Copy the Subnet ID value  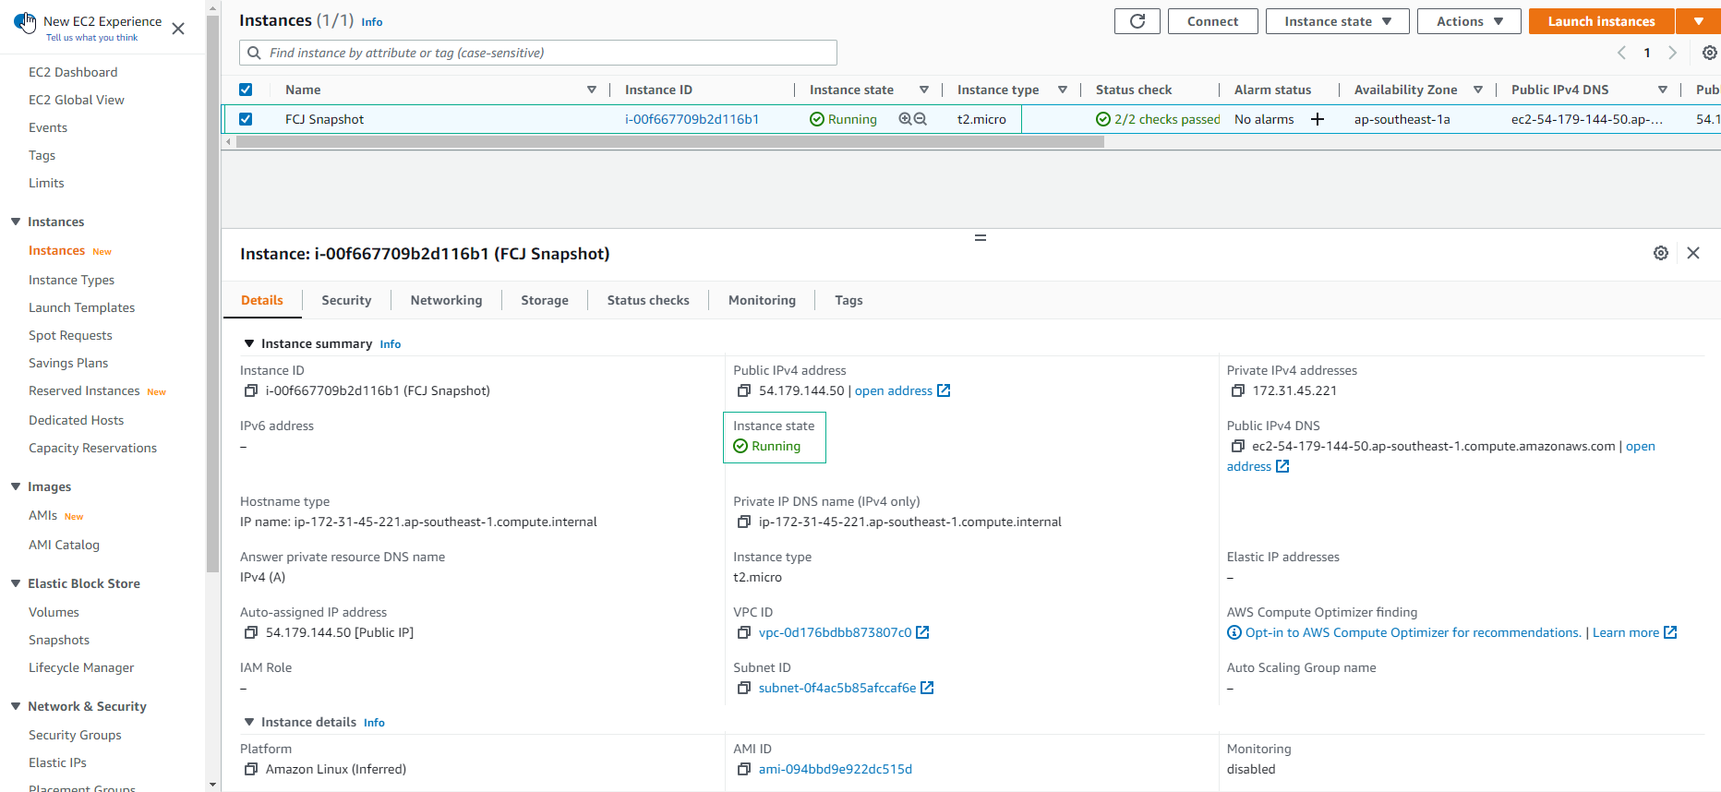[x=743, y=688]
